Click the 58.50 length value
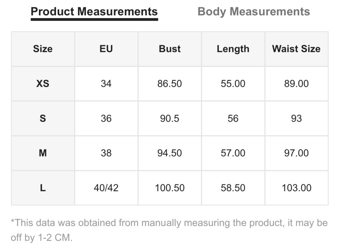The width and height of the screenshot is (341, 251). click(233, 188)
